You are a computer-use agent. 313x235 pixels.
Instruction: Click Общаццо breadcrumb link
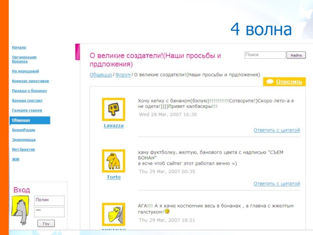[101, 75]
